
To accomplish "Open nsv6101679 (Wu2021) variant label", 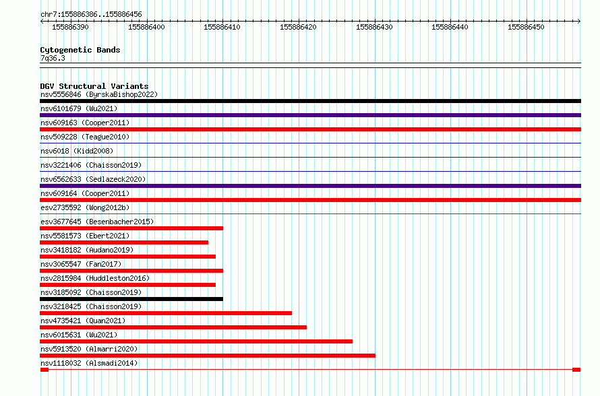I will click(x=79, y=108).
